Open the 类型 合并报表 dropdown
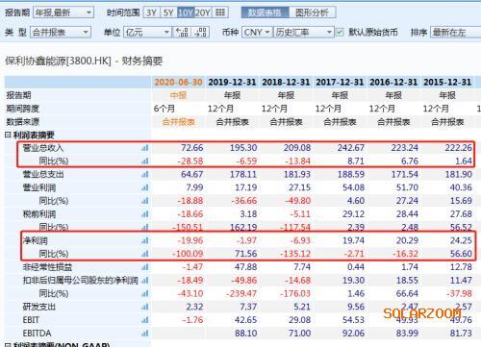Screen dimensions: 481x347 tap(61, 32)
